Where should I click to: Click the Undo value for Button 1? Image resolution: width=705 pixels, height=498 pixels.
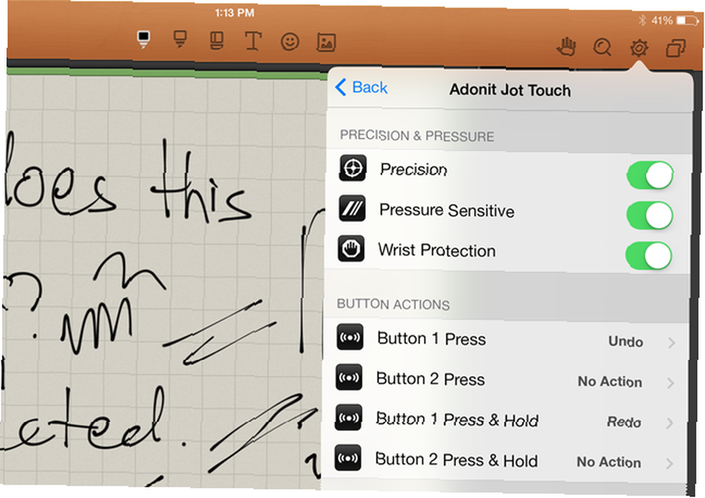[x=625, y=342]
